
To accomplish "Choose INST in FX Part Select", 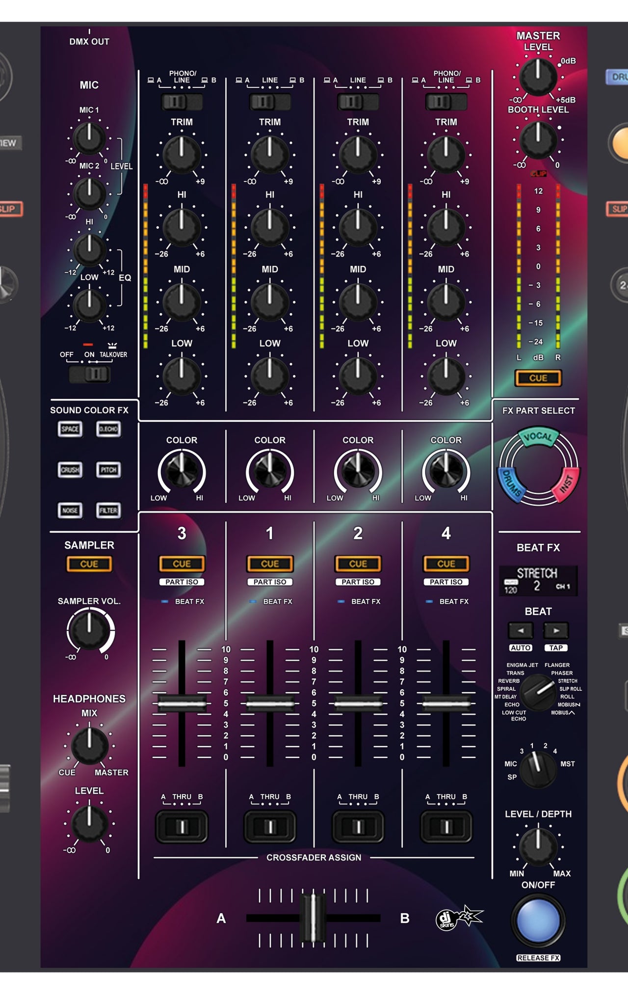I will click(566, 485).
